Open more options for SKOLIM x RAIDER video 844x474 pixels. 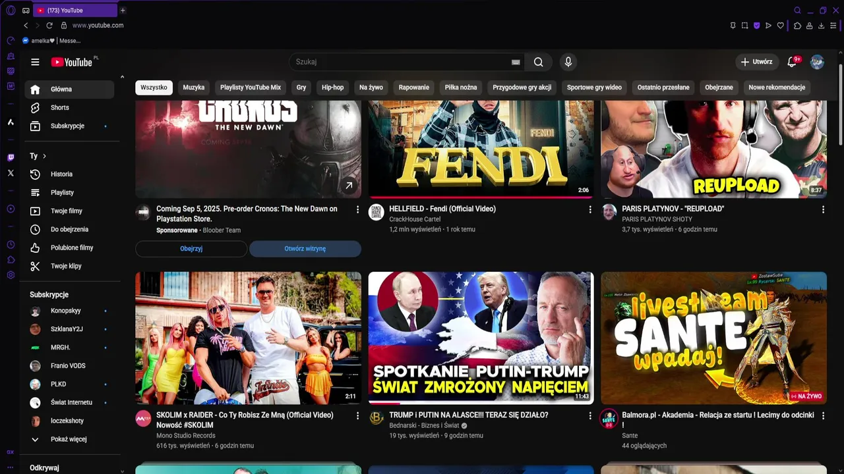[x=357, y=416]
